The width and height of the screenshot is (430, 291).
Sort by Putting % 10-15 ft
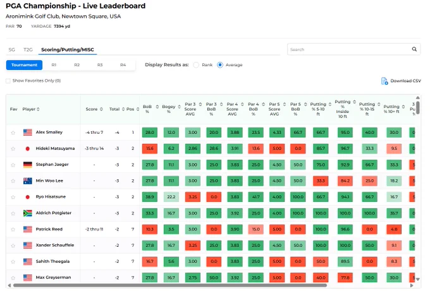tap(379, 104)
